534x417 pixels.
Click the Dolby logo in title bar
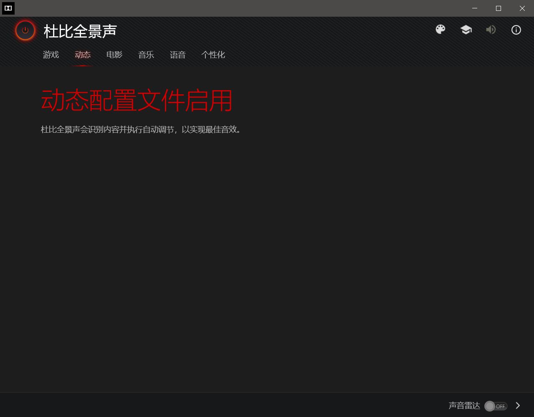pos(8,8)
